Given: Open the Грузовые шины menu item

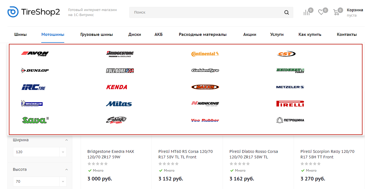Looking at the screenshot, I should 97,34.
